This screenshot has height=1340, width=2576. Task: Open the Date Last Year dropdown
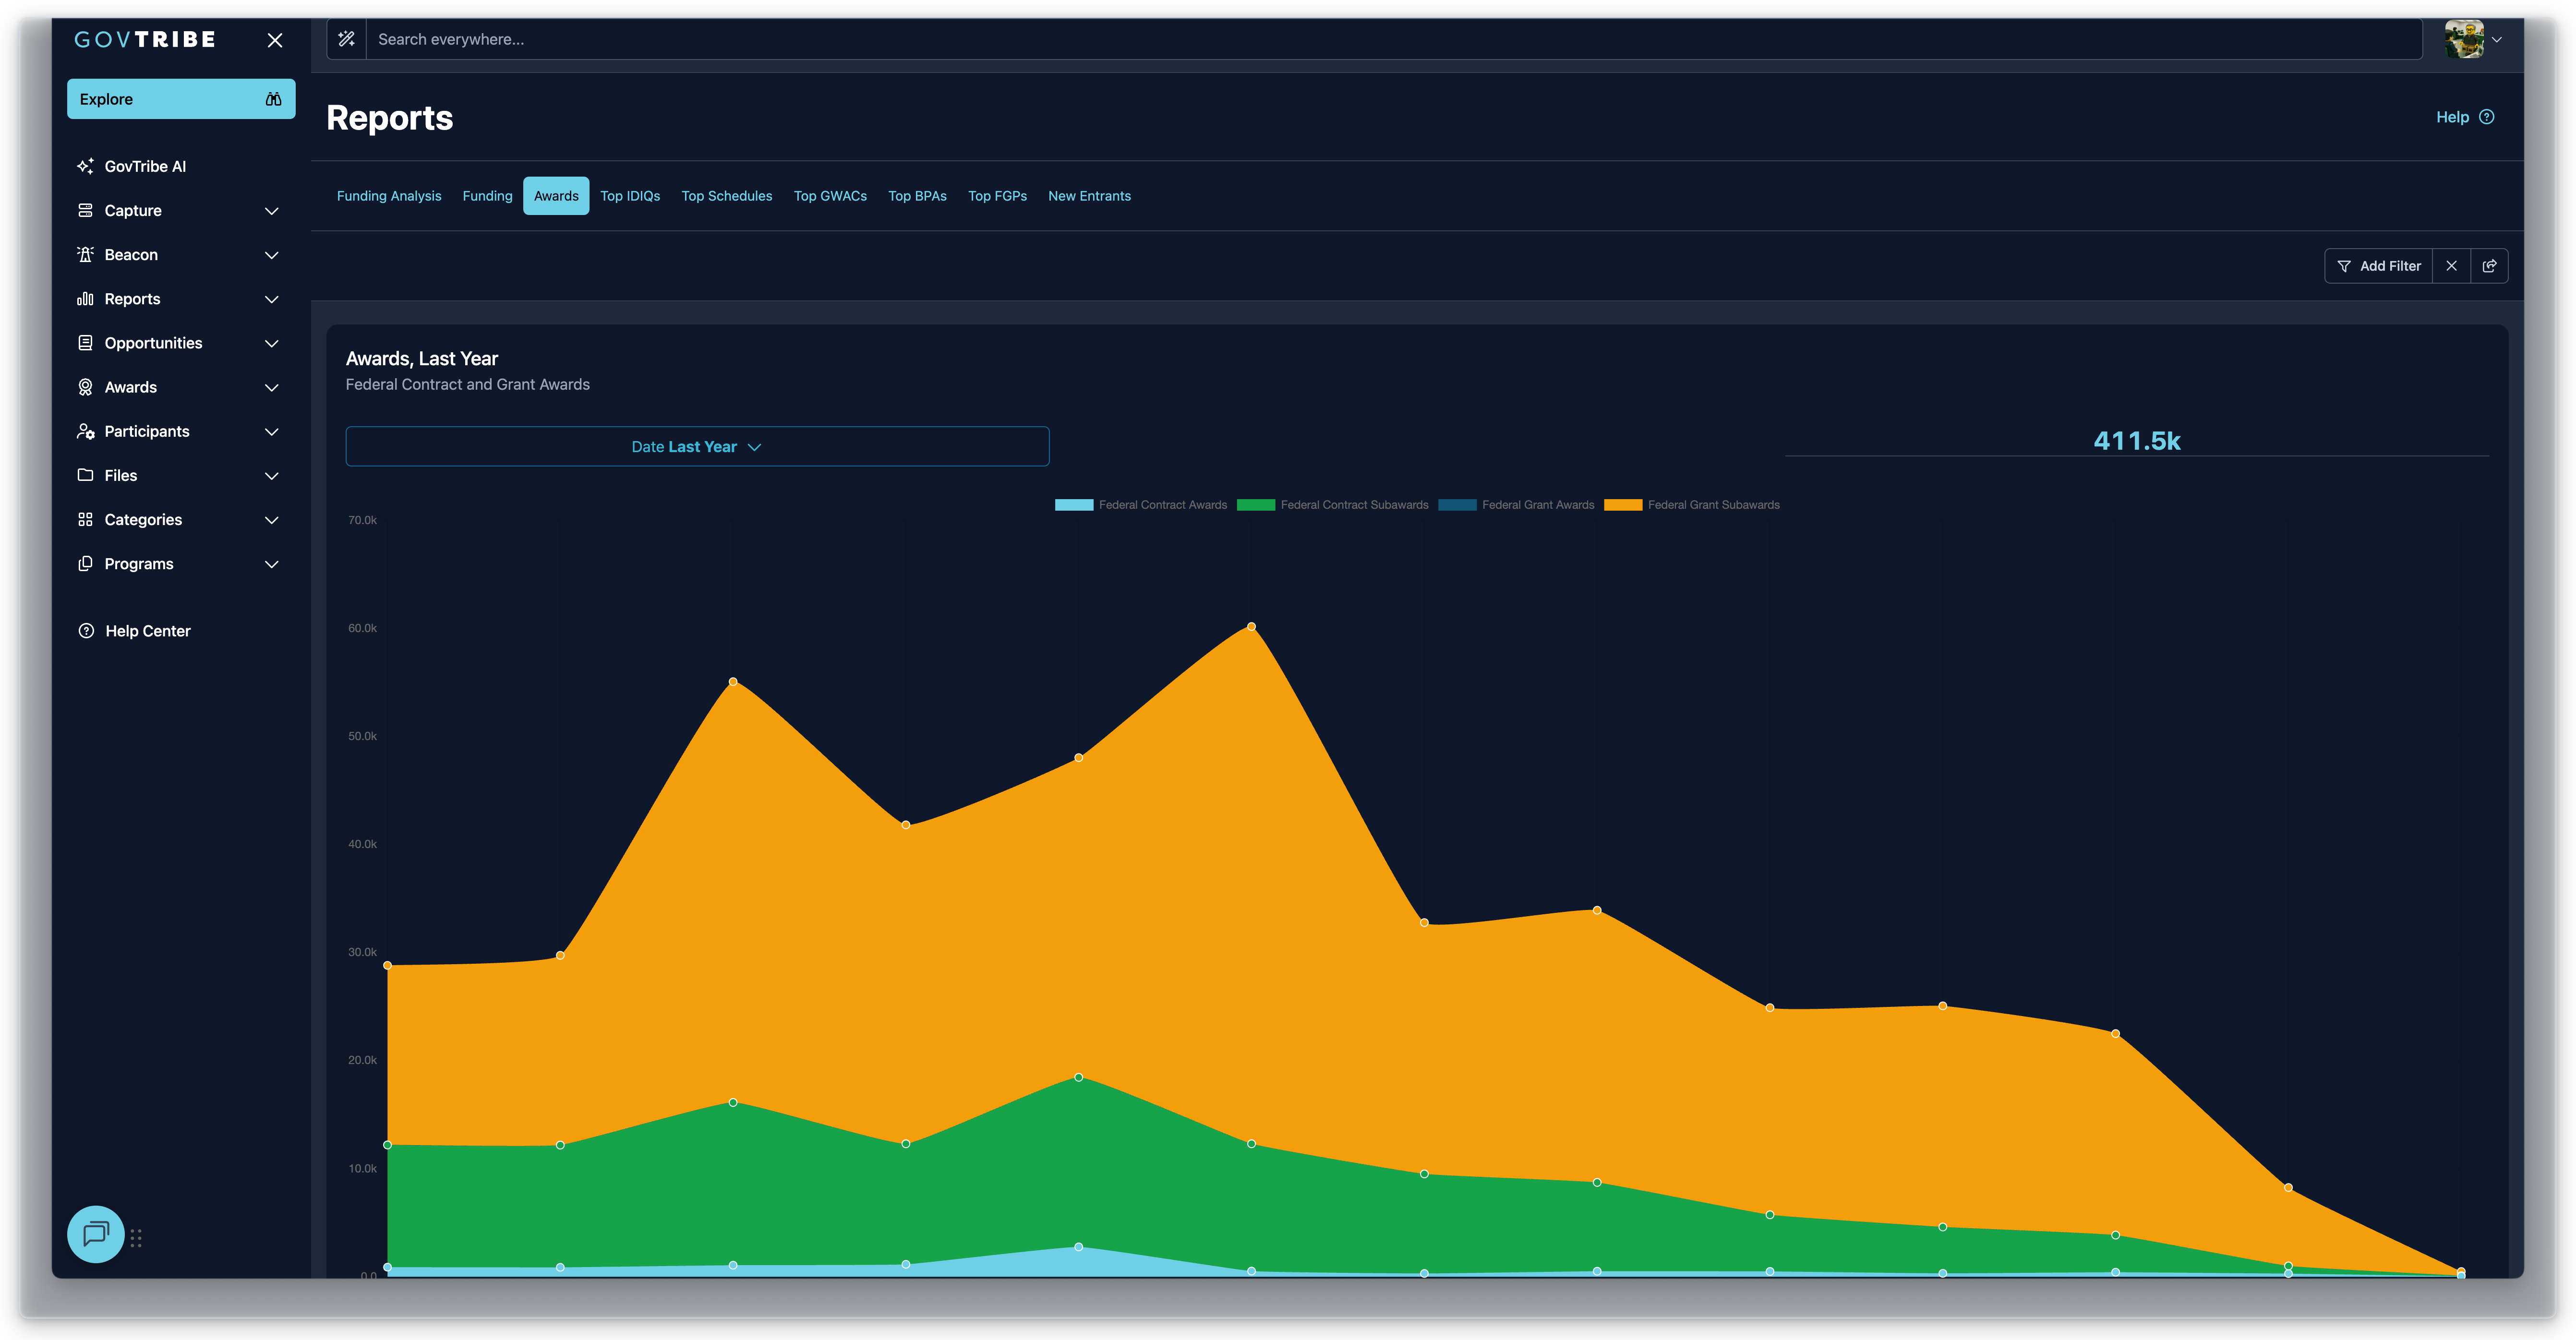[x=697, y=447]
